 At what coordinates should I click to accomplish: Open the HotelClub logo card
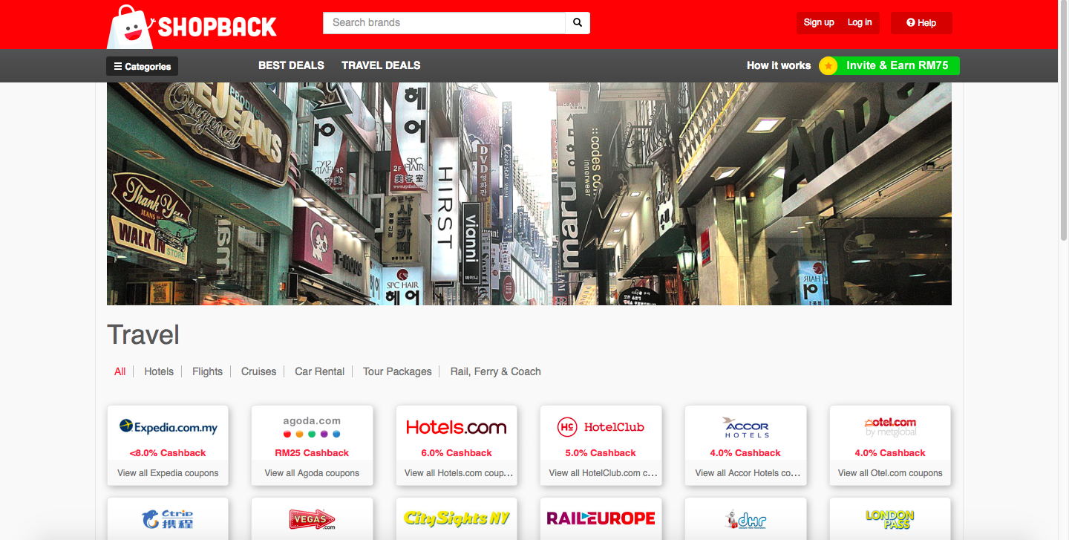[x=601, y=427]
